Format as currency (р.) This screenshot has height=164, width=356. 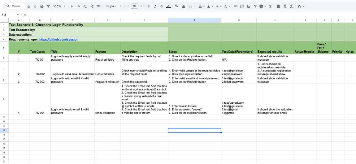72,6
